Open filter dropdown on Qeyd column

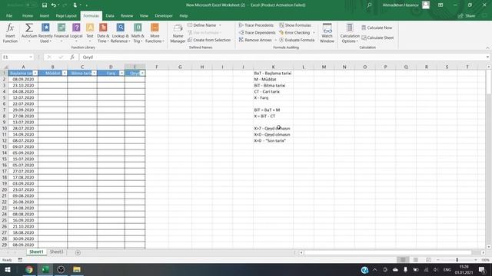point(142,73)
